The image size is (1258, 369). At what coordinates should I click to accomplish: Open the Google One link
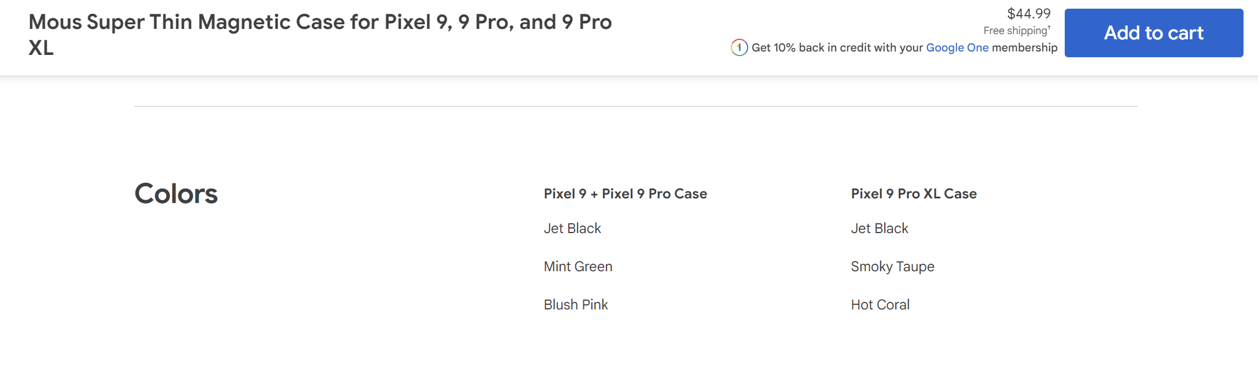pyautogui.click(x=957, y=48)
